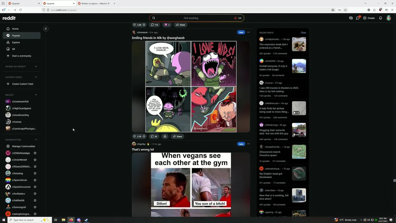Click Create Custom Feed

pos(21,84)
